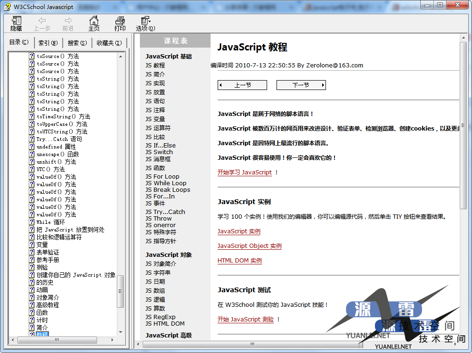This screenshot has width=472, height=353.
Task: Click the Back (上一步) toolbar icon
Action: pos(42,24)
